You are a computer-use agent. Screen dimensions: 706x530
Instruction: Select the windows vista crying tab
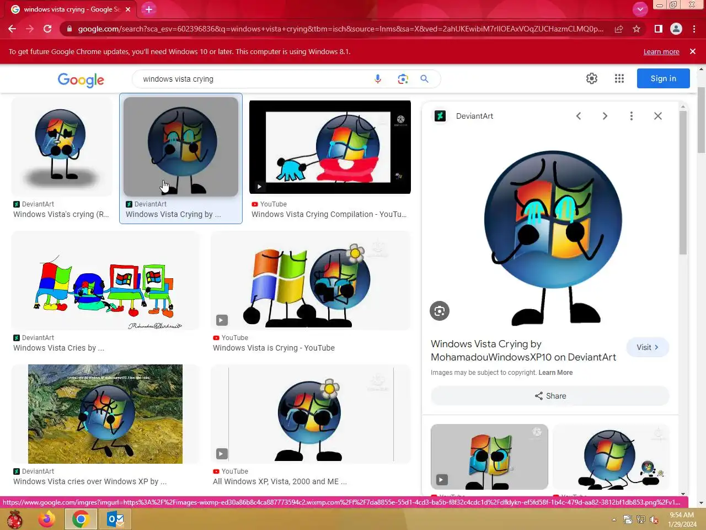pyautogui.click(x=72, y=9)
